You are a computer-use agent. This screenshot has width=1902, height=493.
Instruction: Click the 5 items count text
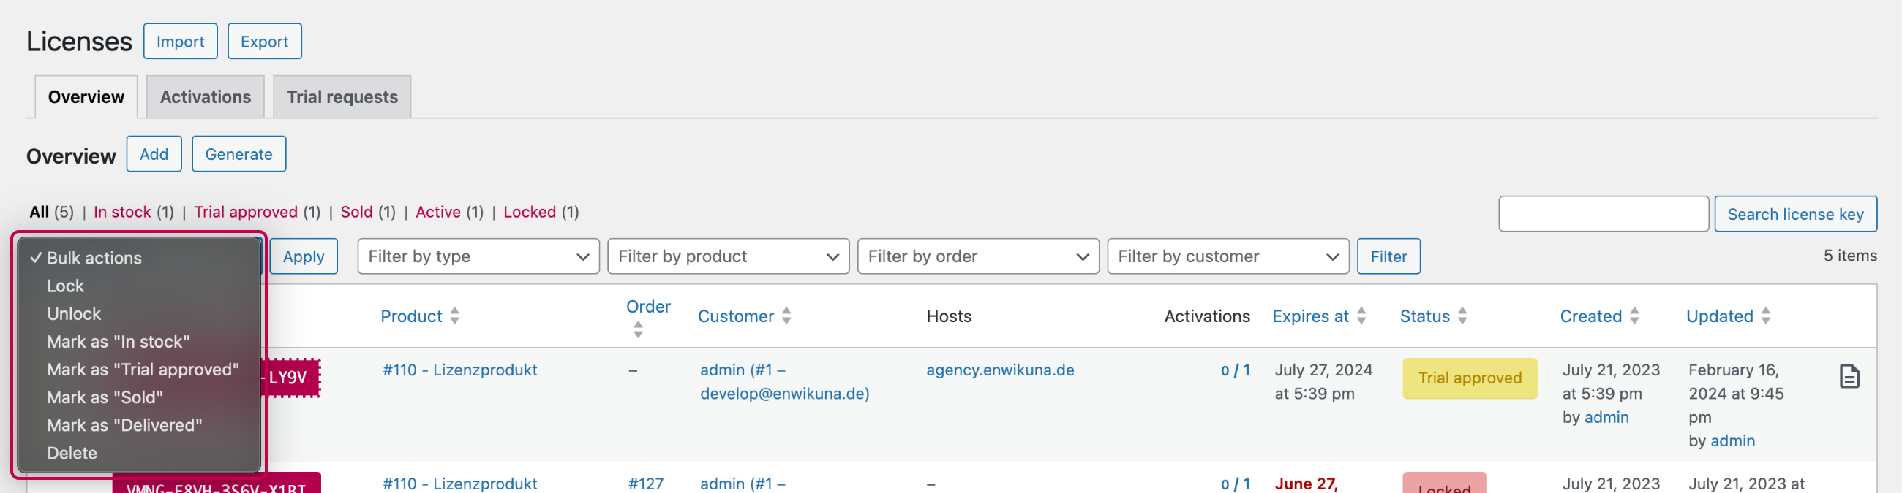[x=1849, y=256]
